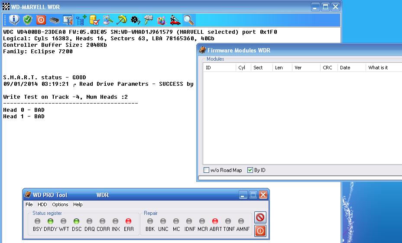Click the INX status indicator light
Image resolution: width=402 pixels, height=243 pixels.
(x=116, y=221)
